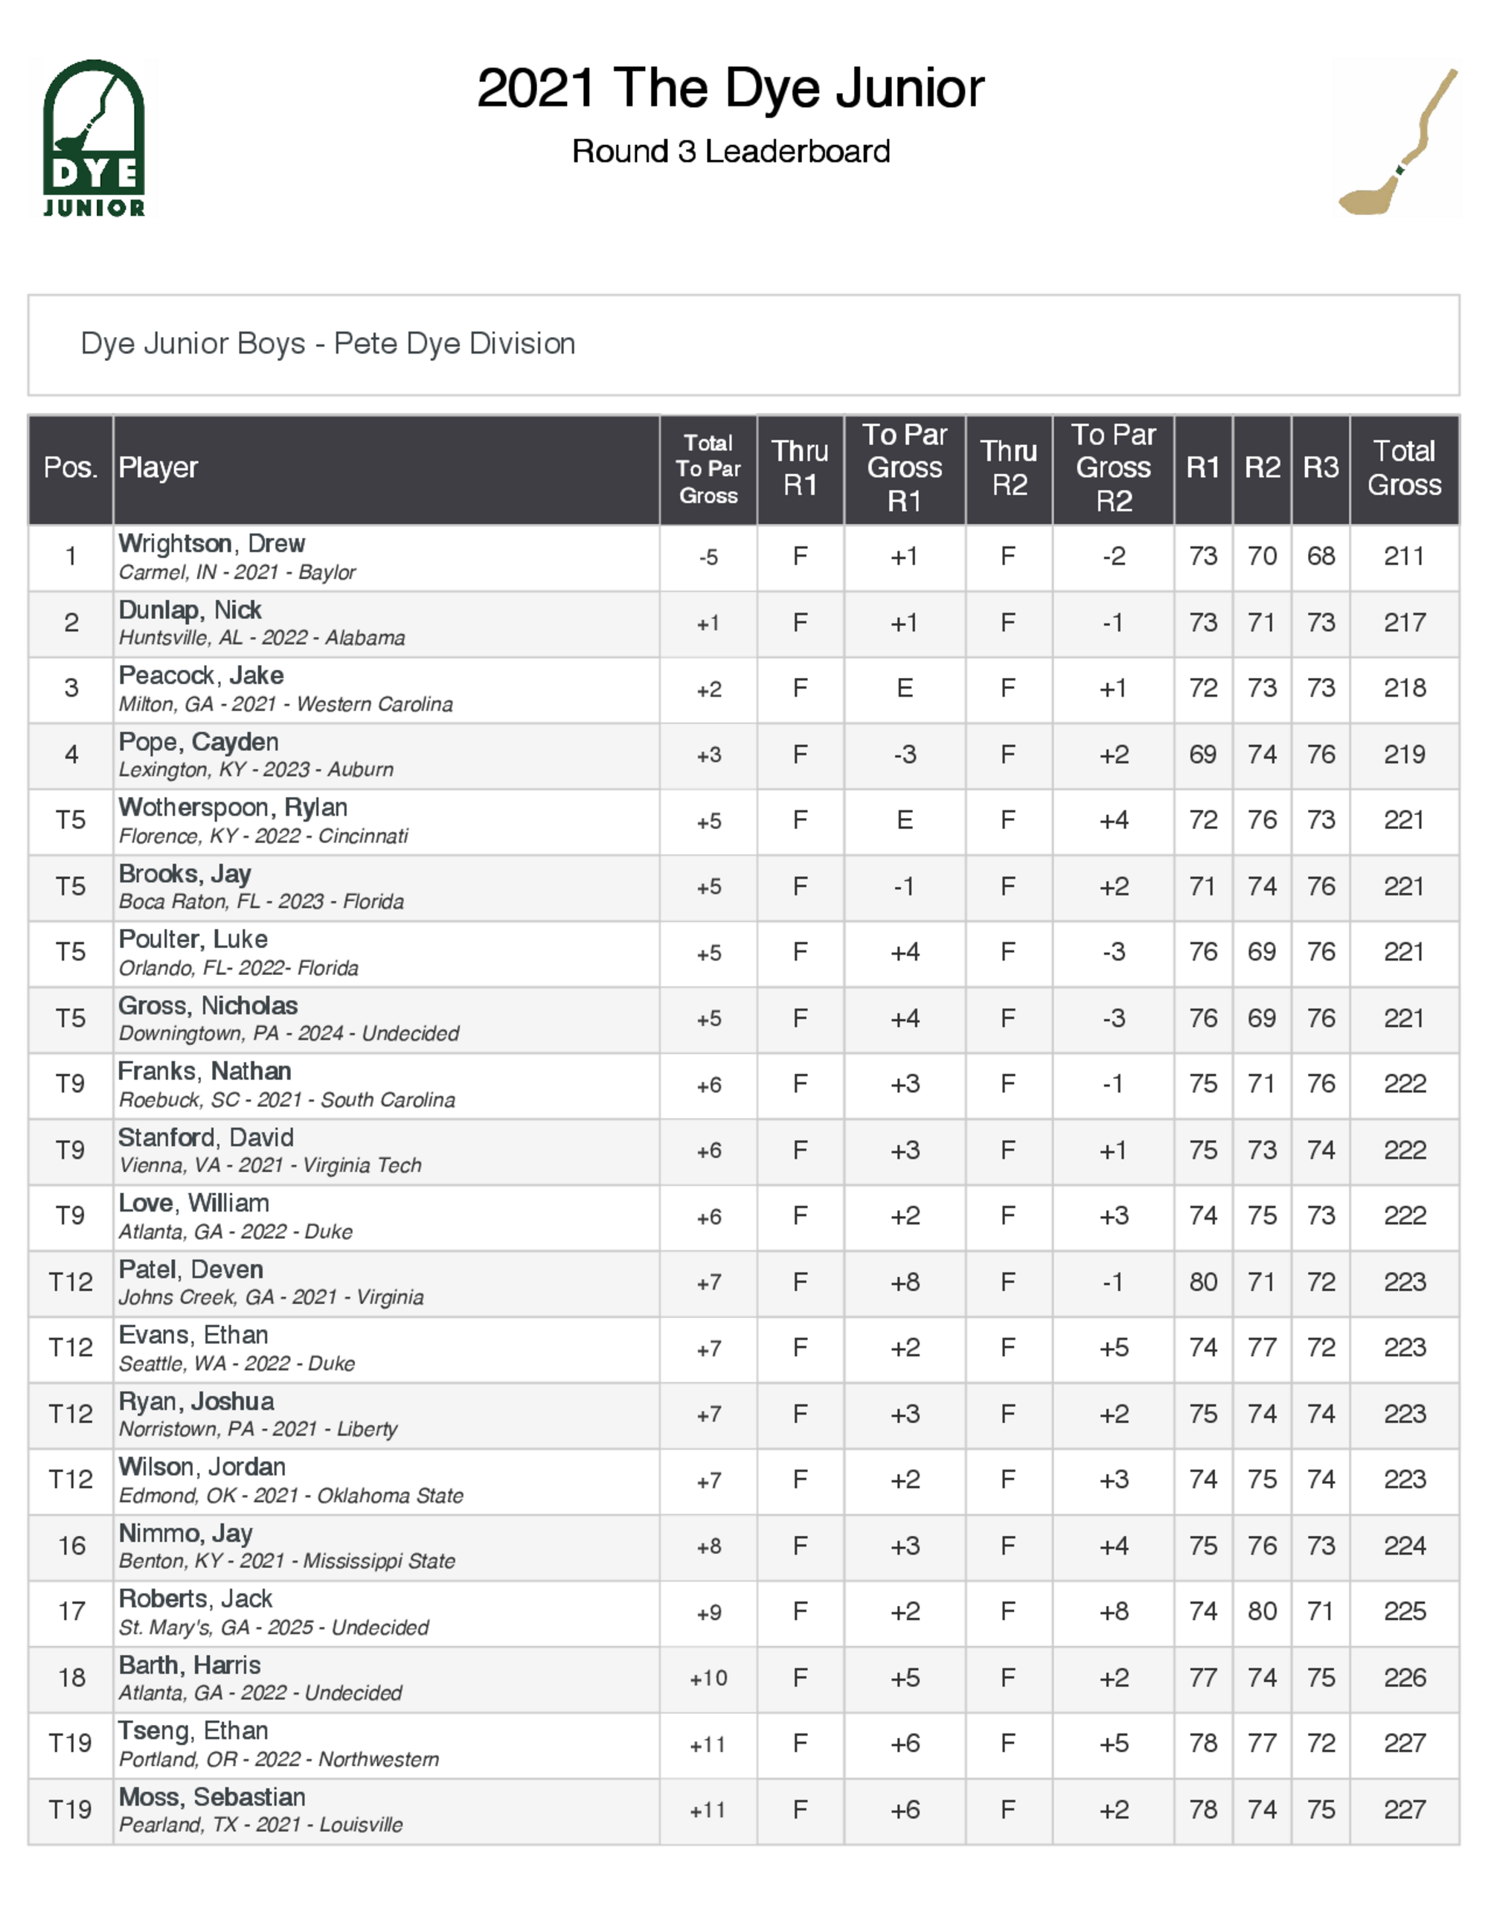The height and width of the screenshot is (1926, 1488).
Task: Open player Gross, Nicholas
Action: tap(208, 1005)
